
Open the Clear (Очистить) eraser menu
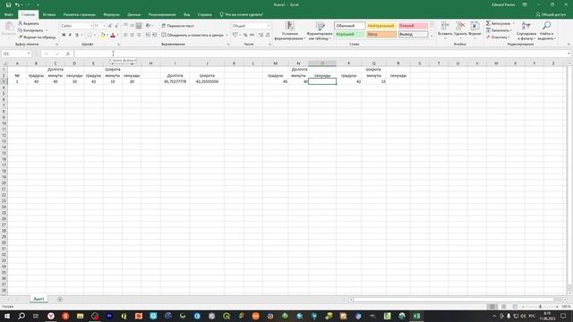(498, 38)
